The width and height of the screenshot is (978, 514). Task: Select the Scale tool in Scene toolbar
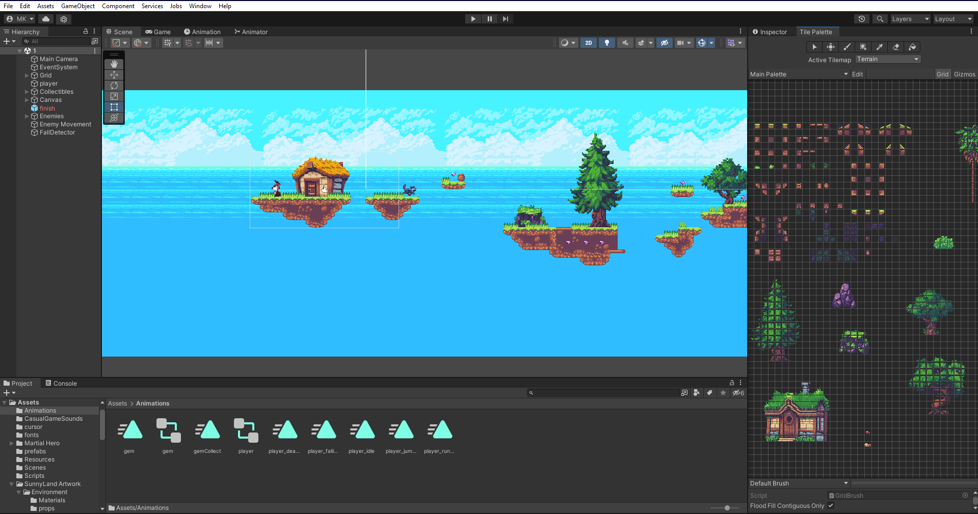click(x=114, y=96)
